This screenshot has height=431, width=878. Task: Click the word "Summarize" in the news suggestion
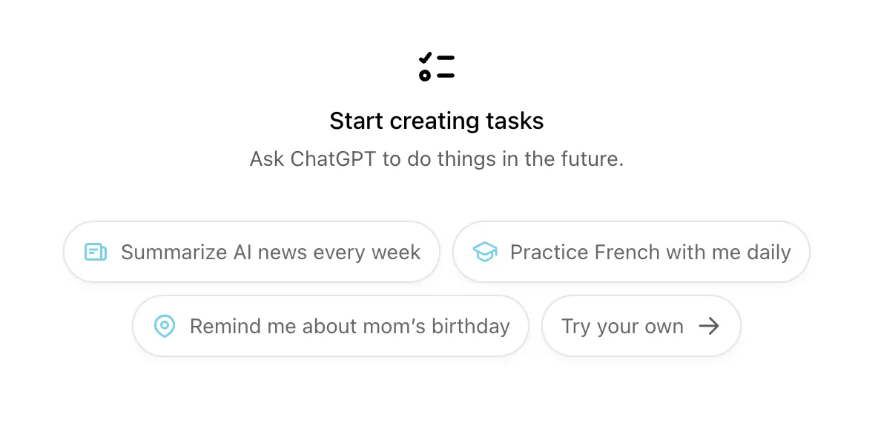[174, 253]
